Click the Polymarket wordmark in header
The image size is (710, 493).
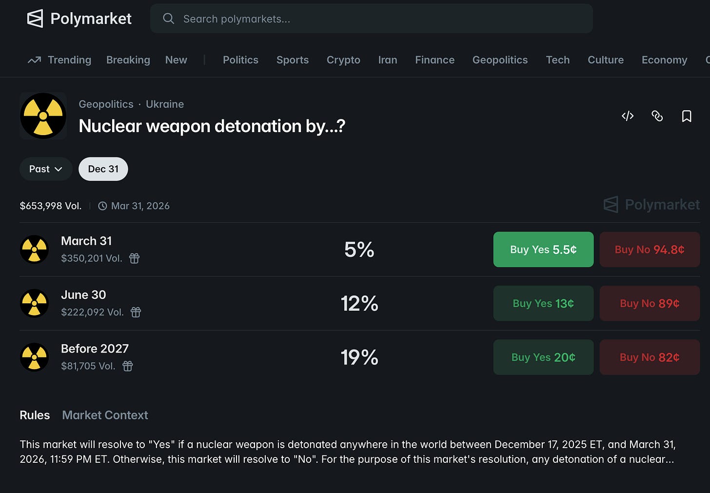coord(91,19)
